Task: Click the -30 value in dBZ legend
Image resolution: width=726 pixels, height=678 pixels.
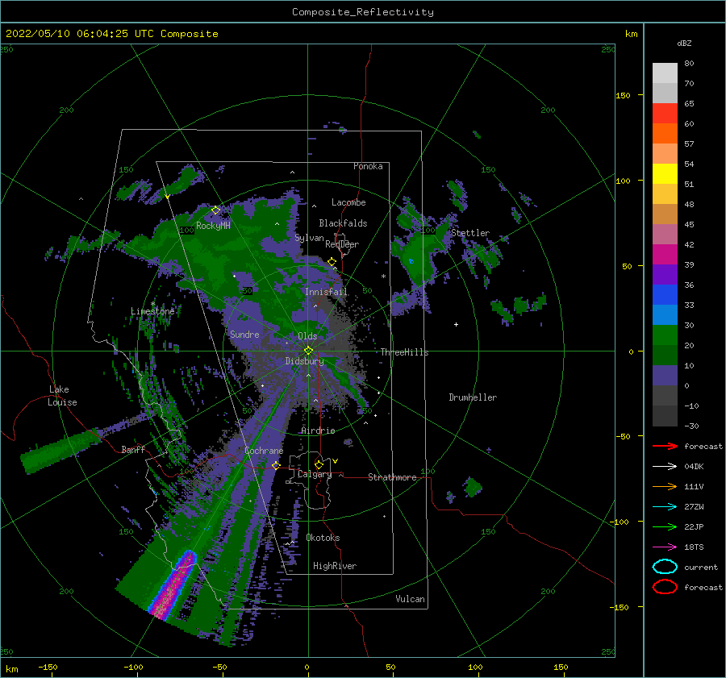Action: click(x=691, y=426)
